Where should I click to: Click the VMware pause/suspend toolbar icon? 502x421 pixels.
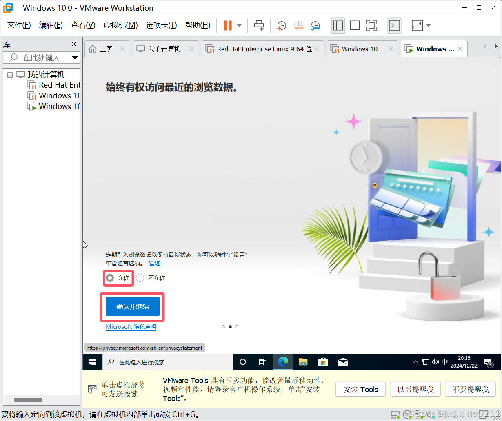tap(228, 25)
